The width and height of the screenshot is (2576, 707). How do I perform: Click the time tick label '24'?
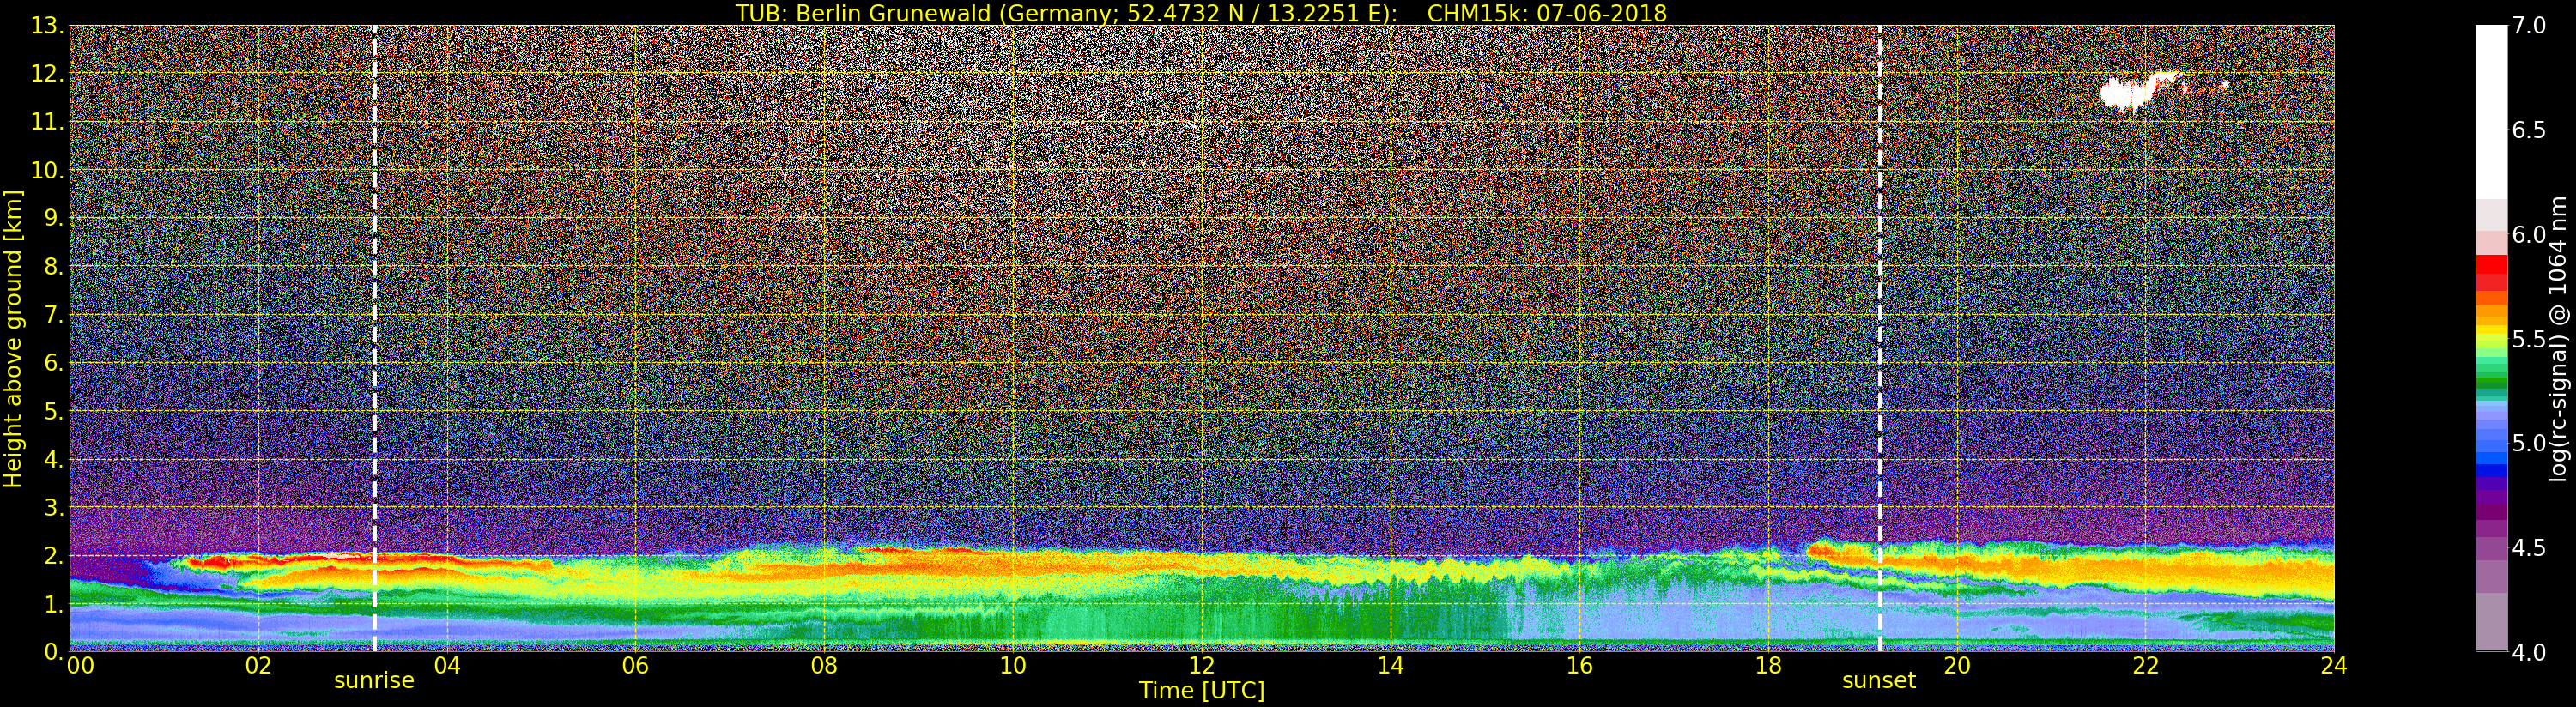(2334, 666)
